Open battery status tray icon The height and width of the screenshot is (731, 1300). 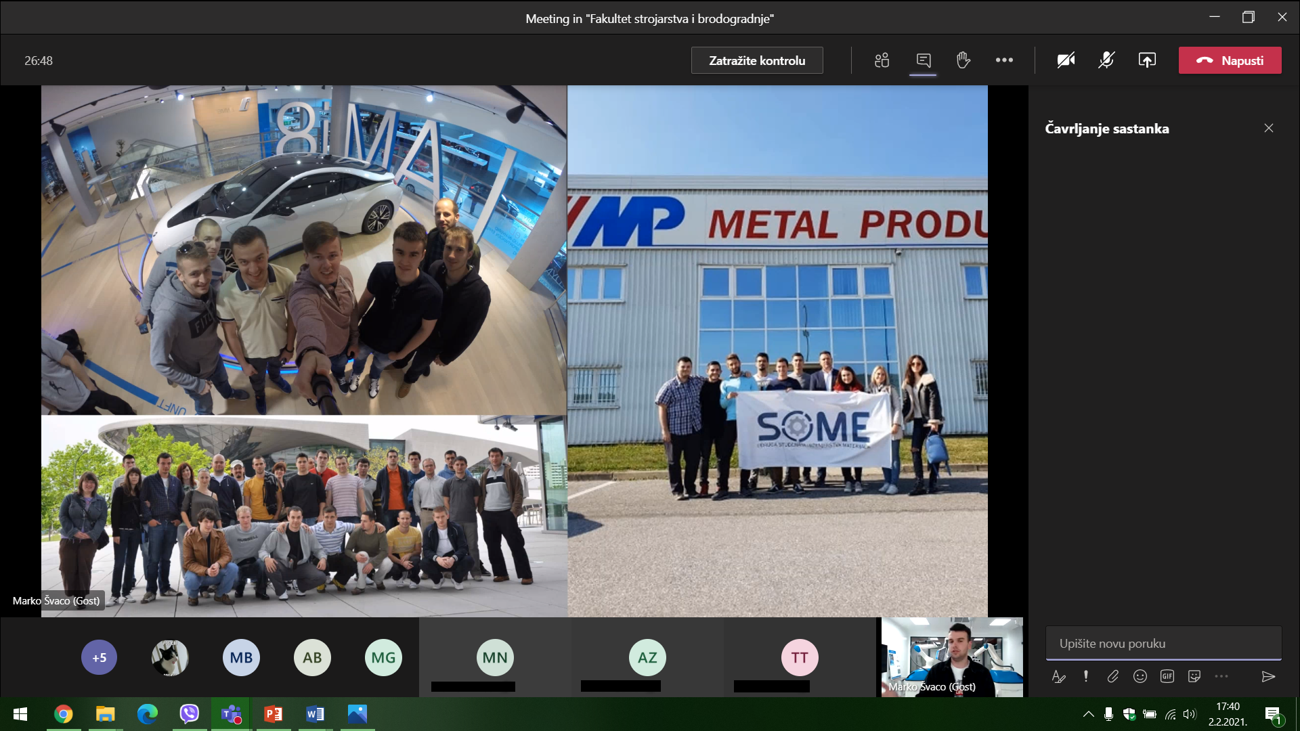pyautogui.click(x=1149, y=714)
